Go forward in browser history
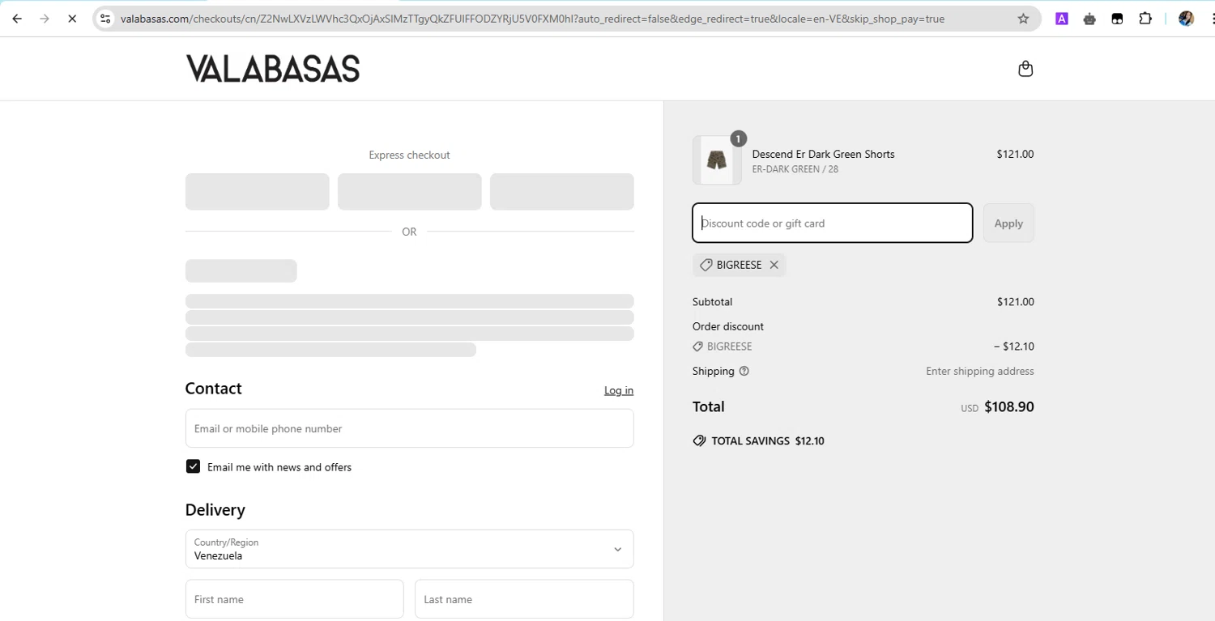 coord(45,19)
